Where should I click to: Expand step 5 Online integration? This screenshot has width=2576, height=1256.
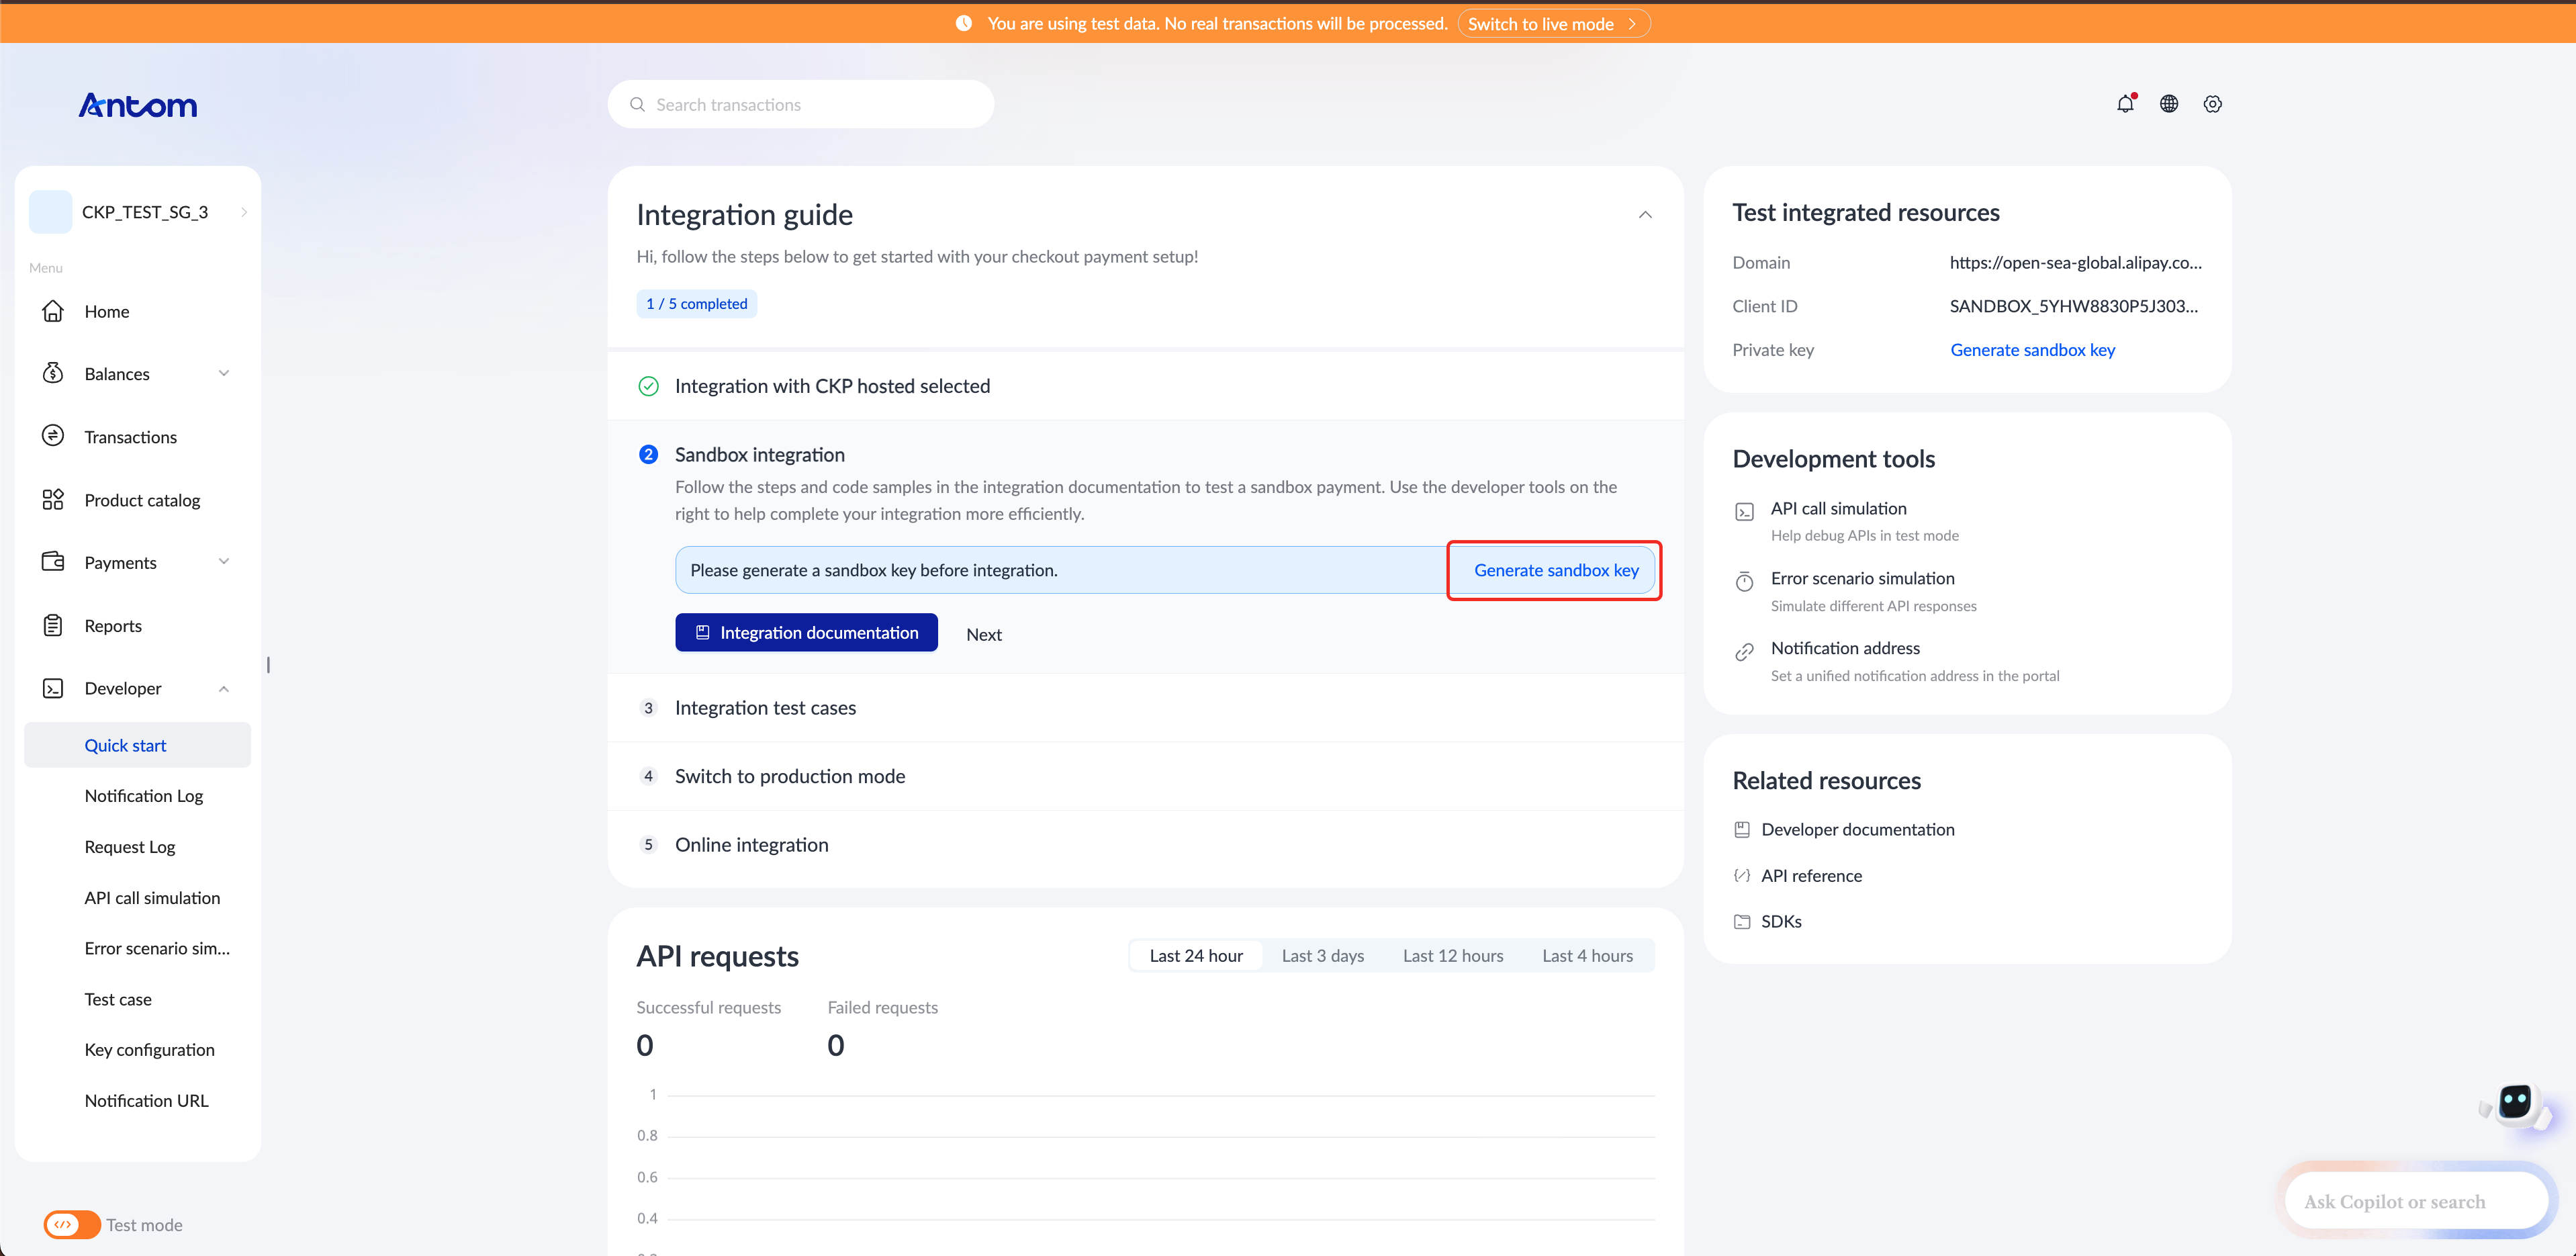coord(1146,844)
